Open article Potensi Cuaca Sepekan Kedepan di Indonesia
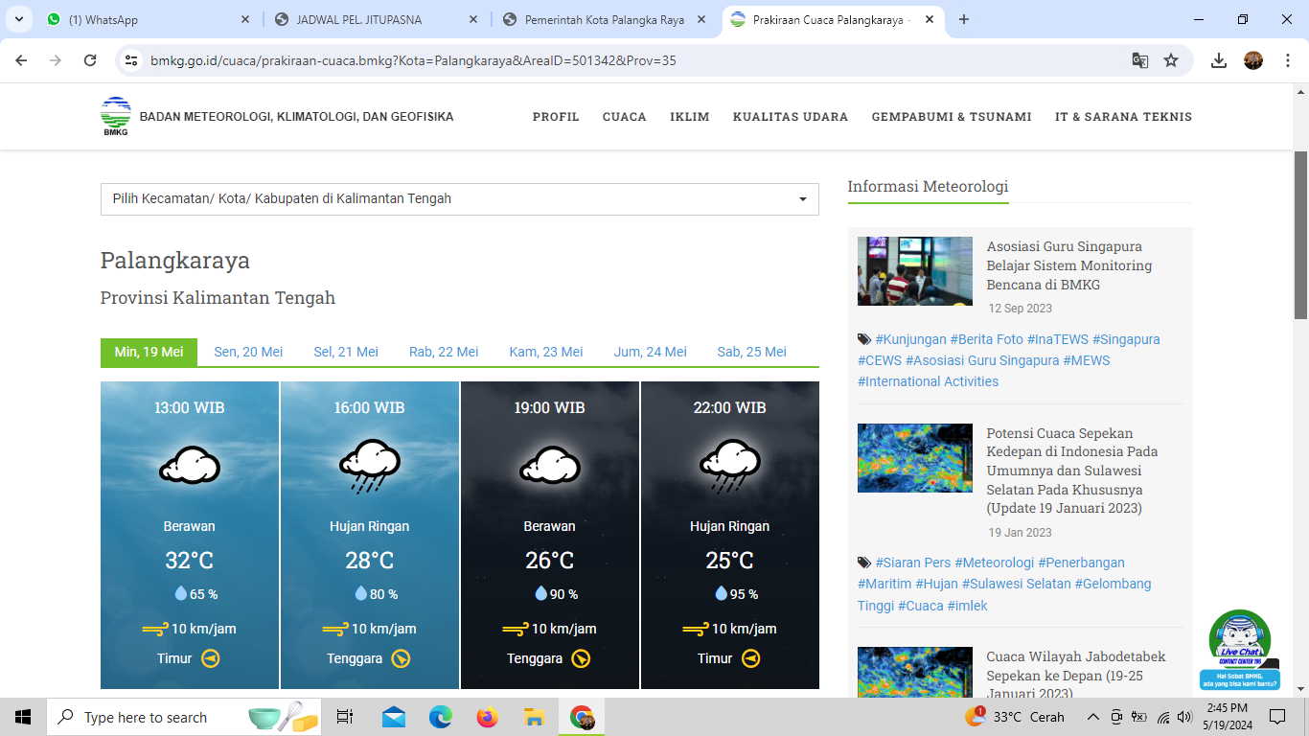 [x=1072, y=471]
